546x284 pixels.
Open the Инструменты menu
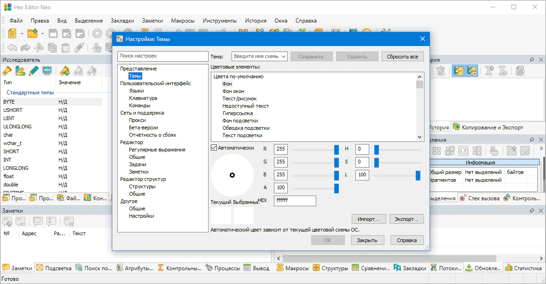click(220, 21)
